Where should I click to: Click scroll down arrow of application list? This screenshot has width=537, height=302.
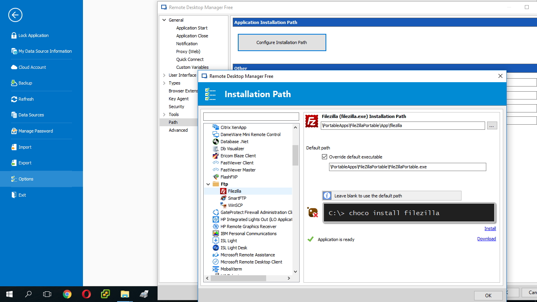(296, 271)
